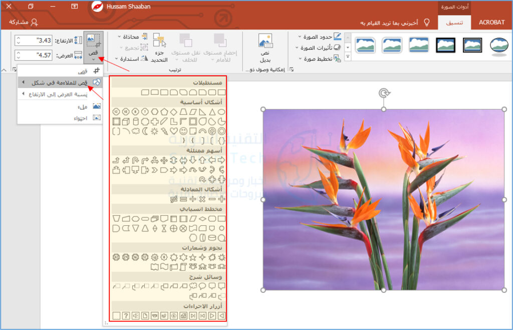Choose قص from the crop menu
Image resolution: width=513 pixels, height=330 pixels.
[x=60, y=71]
